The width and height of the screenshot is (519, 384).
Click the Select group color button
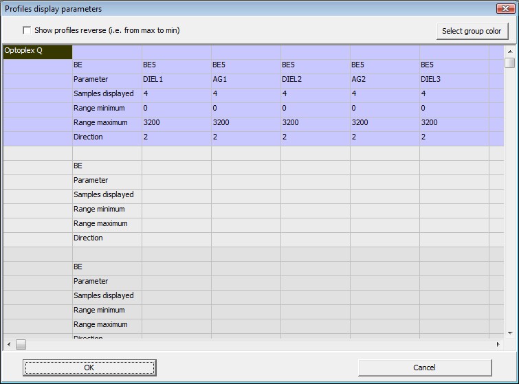(472, 31)
